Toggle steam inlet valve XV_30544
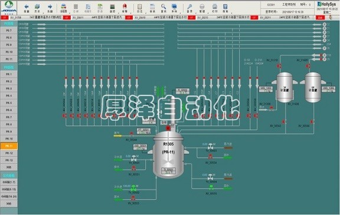Image resolution: width=340 pixels, height=215 pixels. (132, 134)
